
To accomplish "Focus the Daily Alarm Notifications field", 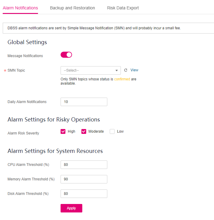I will coord(84,102).
